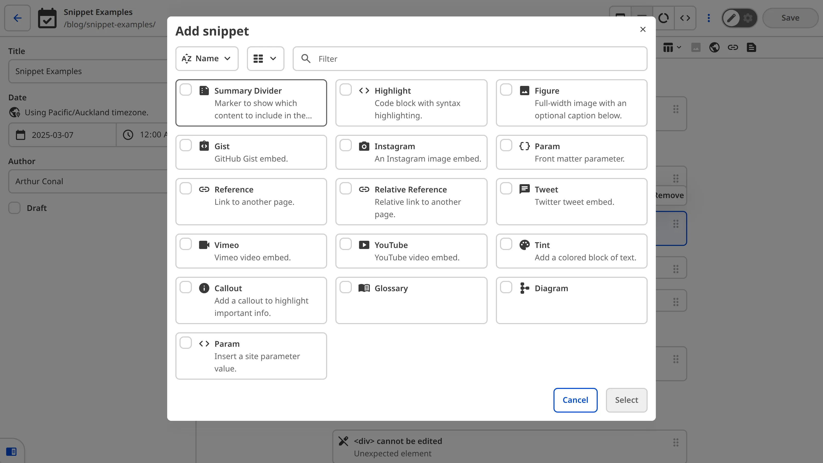Click the circular refresh icon in header
This screenshot has width=823, height=463.
663,18
